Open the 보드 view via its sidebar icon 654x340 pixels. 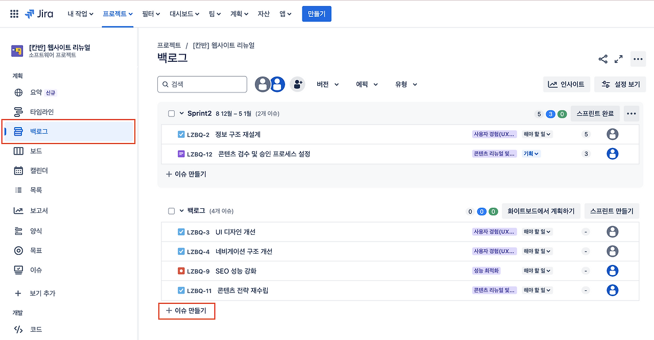(18, 151)
